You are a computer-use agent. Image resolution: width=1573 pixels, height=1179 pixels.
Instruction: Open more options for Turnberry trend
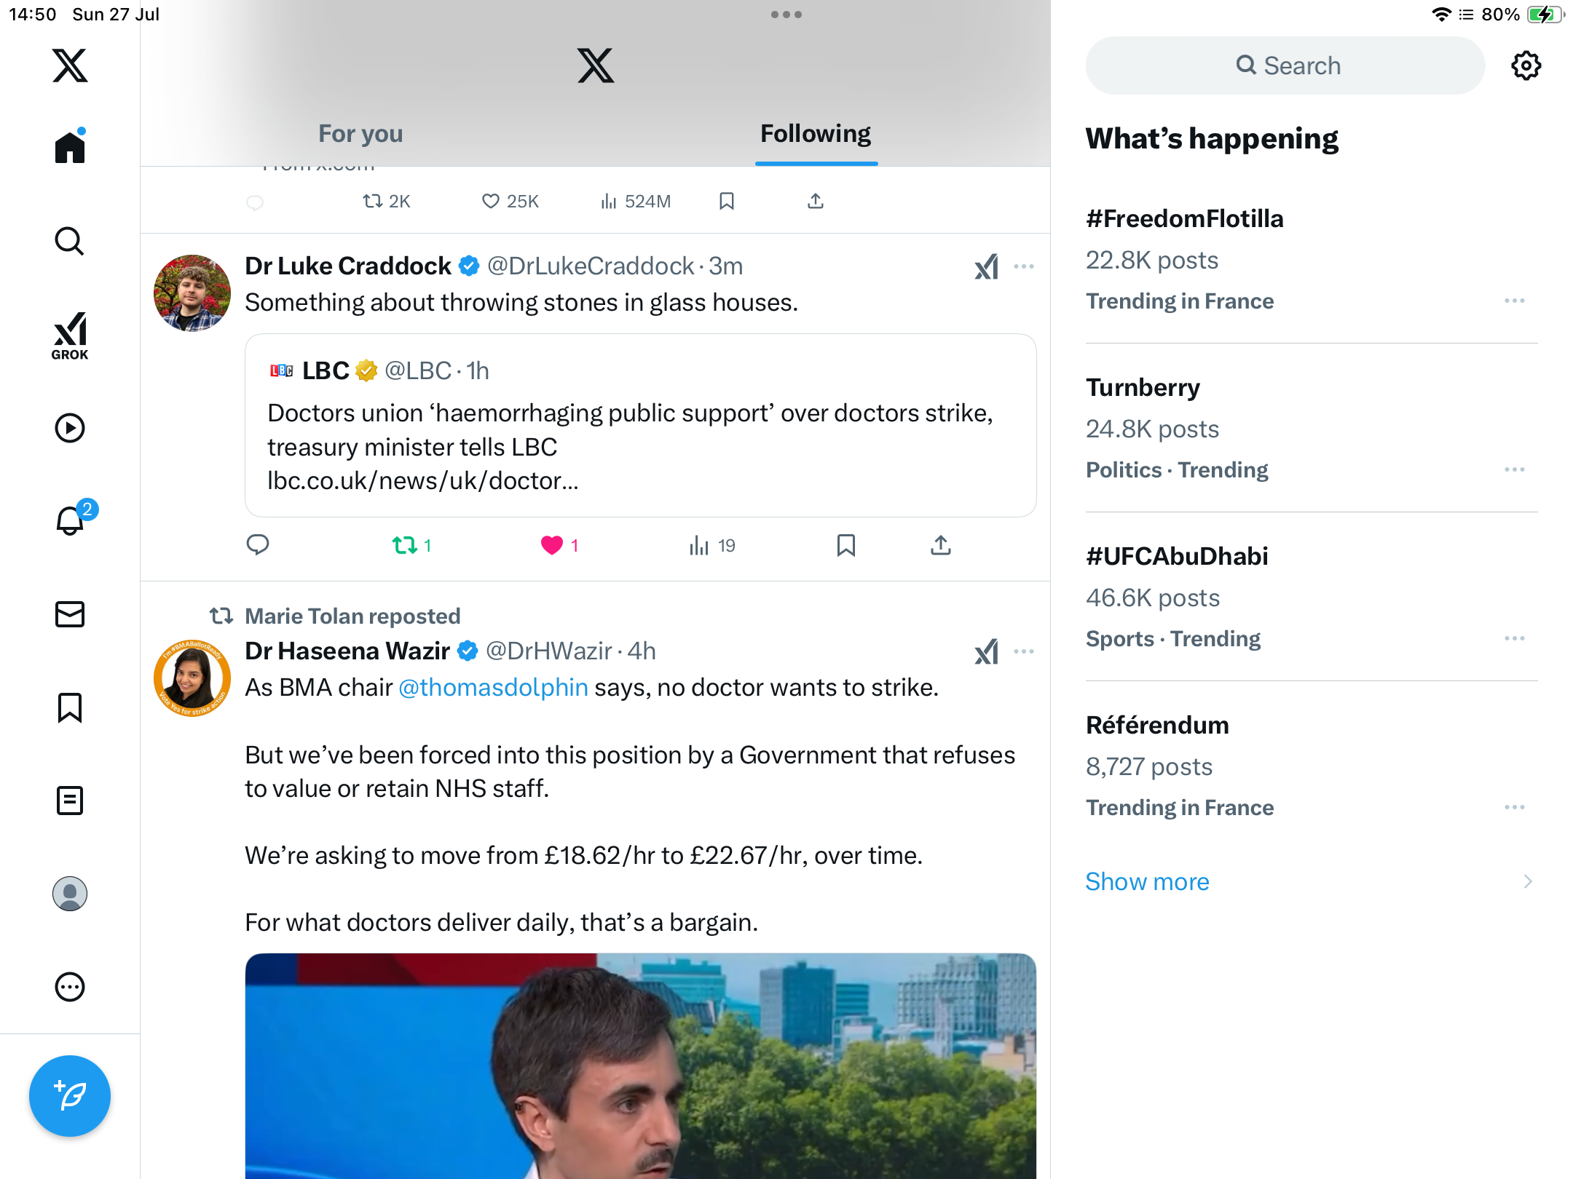pyautogui.click(x=1515, y=469)
